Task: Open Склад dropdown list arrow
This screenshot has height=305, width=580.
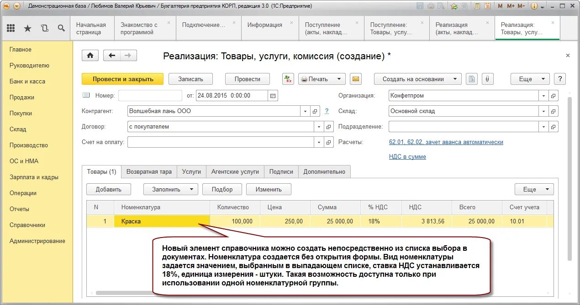Action: pyautogui.click(x=543, y=111)
